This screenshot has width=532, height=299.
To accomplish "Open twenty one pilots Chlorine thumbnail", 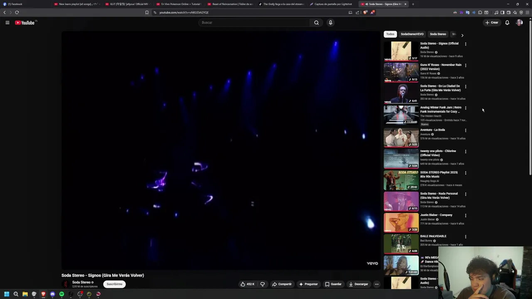I will 401,159.
